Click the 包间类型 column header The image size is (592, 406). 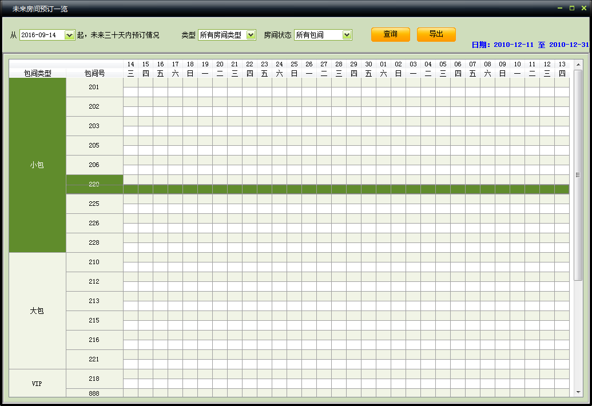point(37,73)
